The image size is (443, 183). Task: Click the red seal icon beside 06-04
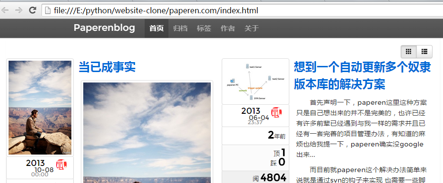click(x=276, y=112)
